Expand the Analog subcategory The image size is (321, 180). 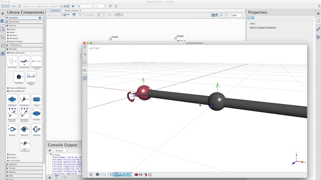coord(8,29)
